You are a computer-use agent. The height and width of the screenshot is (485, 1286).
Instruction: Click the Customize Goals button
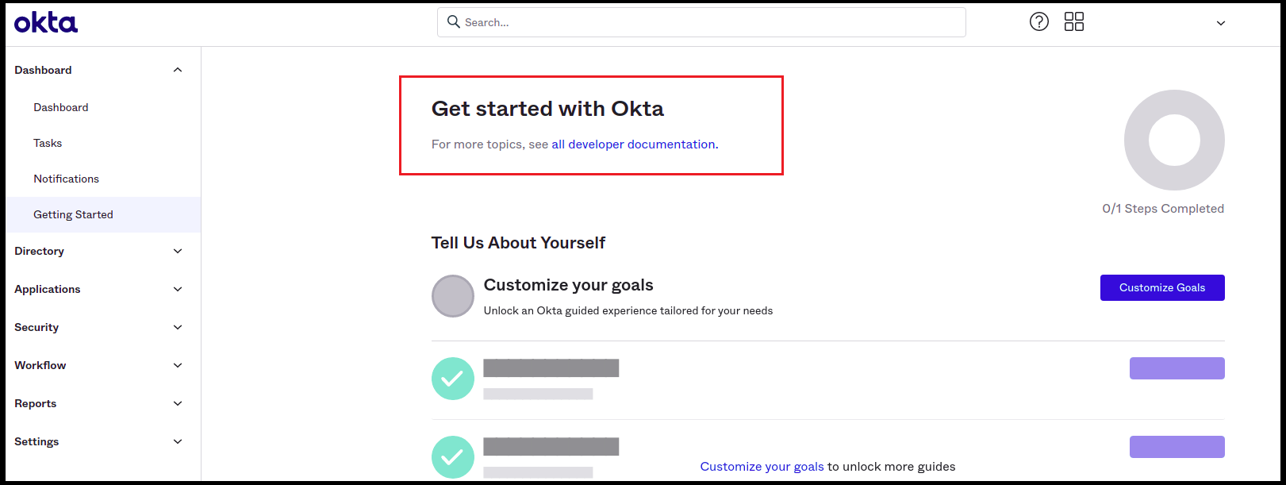pyautogui.click(x=1162, y=287)
